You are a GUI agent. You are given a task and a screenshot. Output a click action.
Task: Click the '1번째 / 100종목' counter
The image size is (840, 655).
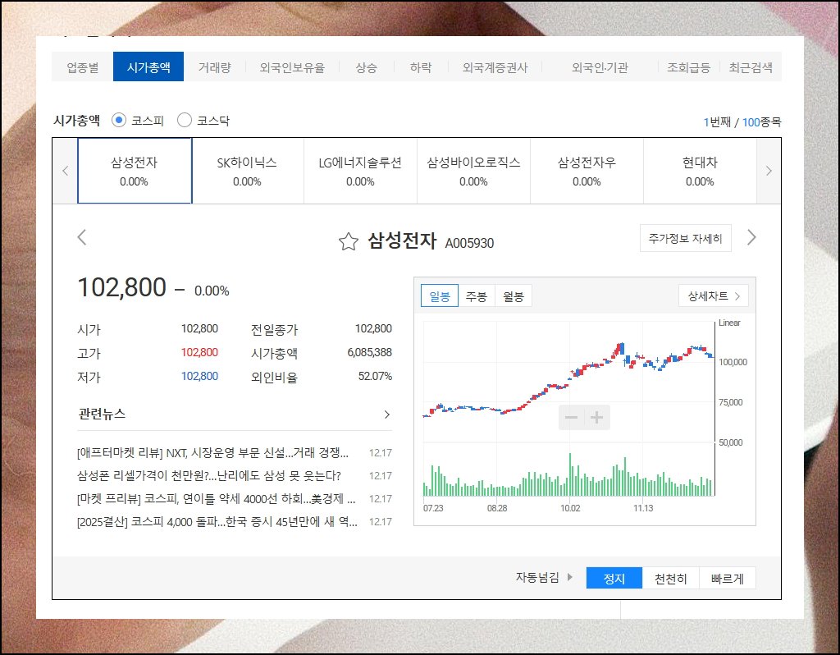pyautogui.click(x=742, y=122)
